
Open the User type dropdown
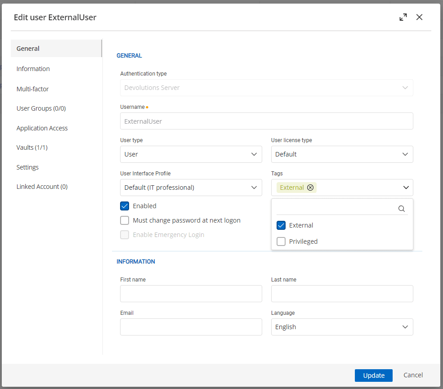(191, 154)
